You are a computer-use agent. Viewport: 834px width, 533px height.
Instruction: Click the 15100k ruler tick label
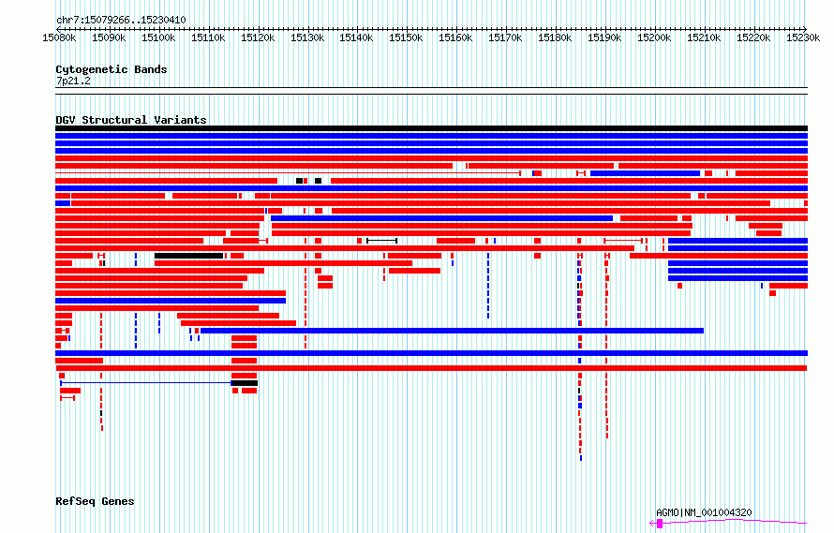click(x=158, y=37)
